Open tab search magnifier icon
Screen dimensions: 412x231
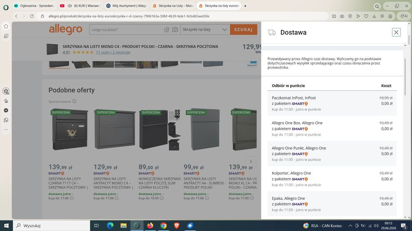(x=377, y=6)
